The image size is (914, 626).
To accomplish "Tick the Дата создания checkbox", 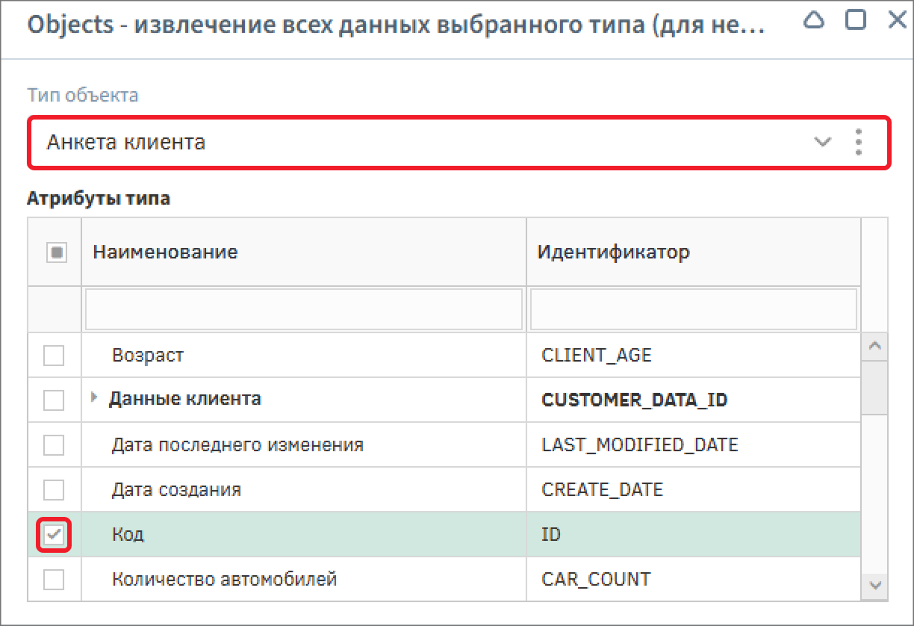I will point(54,490).
